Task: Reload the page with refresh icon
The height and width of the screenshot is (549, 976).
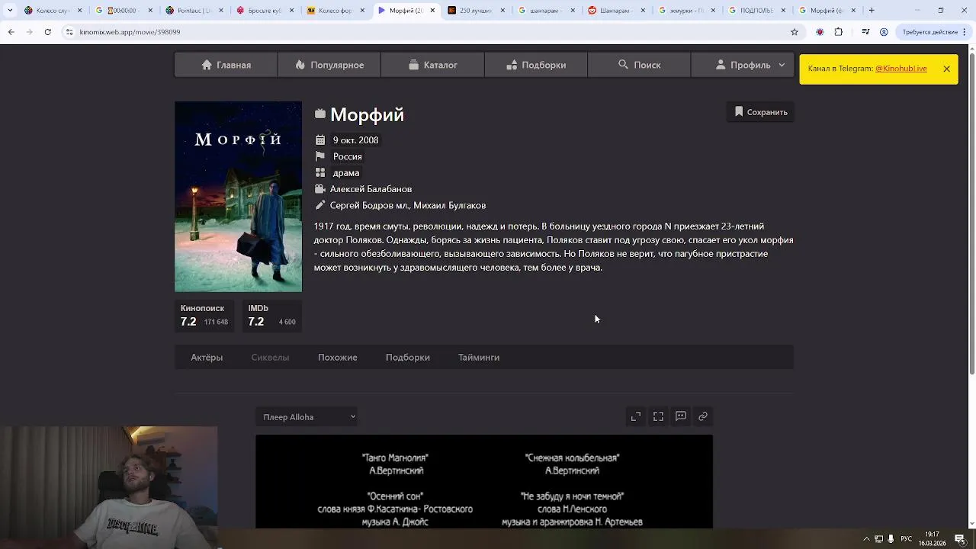Action: click(47, 32)
